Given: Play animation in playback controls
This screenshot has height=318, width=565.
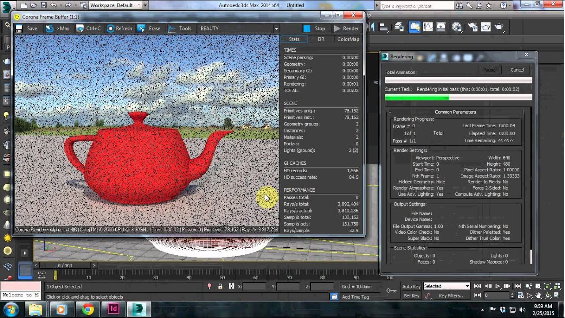Looking at the screenshot, I should coord(498,286).
